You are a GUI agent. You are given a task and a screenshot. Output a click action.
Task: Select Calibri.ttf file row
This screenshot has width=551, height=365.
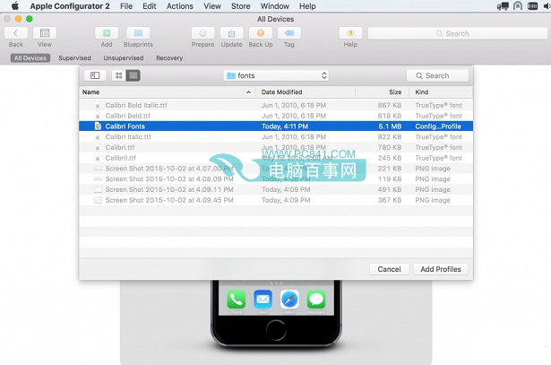[276, 147]
